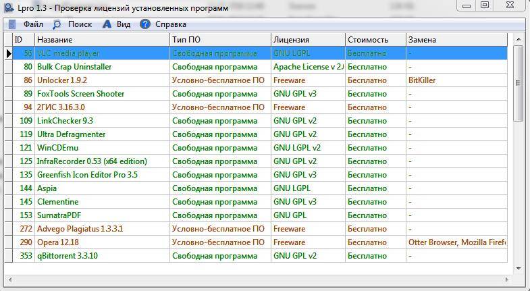Image resolution: width=530 pixels, height=291 pixels.
Task: Click row header of Ultra Defragmenter row
Action: [9, 134]
